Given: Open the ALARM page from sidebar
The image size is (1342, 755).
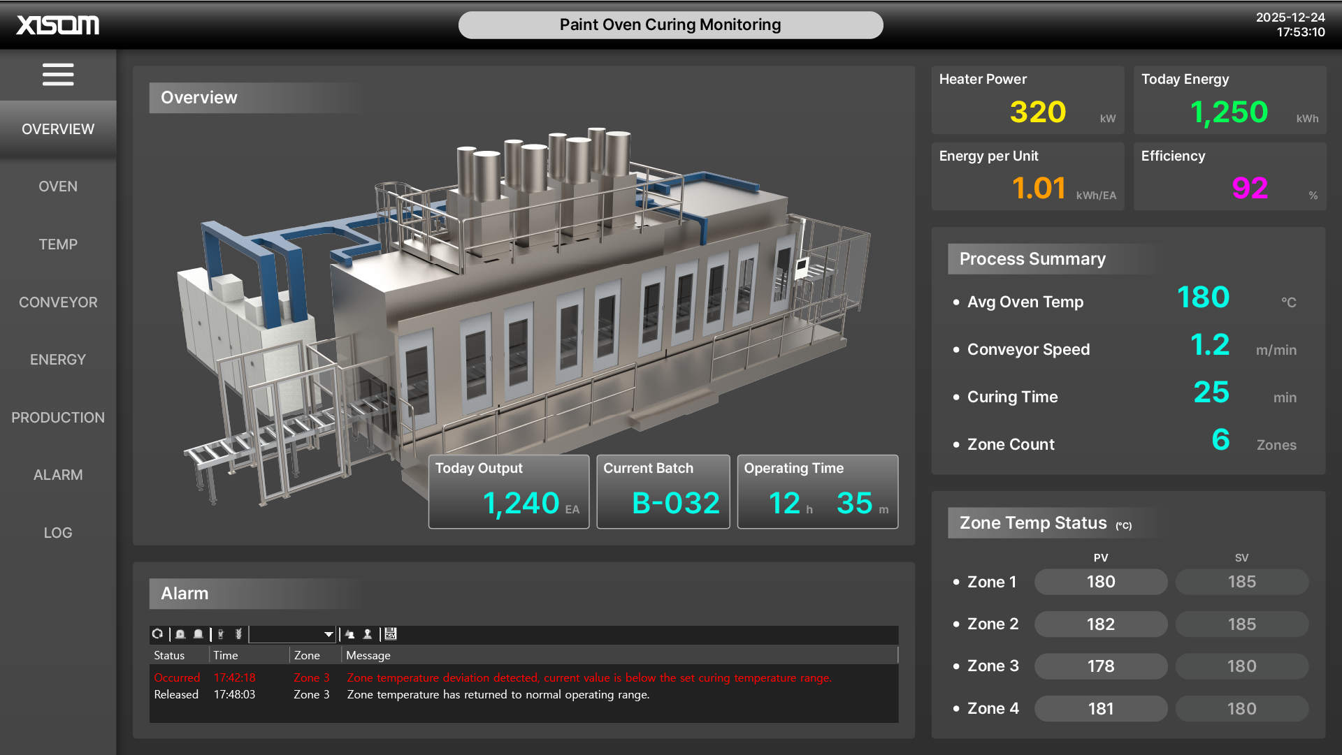Looking at the screenshot, I should pos(58,475).
